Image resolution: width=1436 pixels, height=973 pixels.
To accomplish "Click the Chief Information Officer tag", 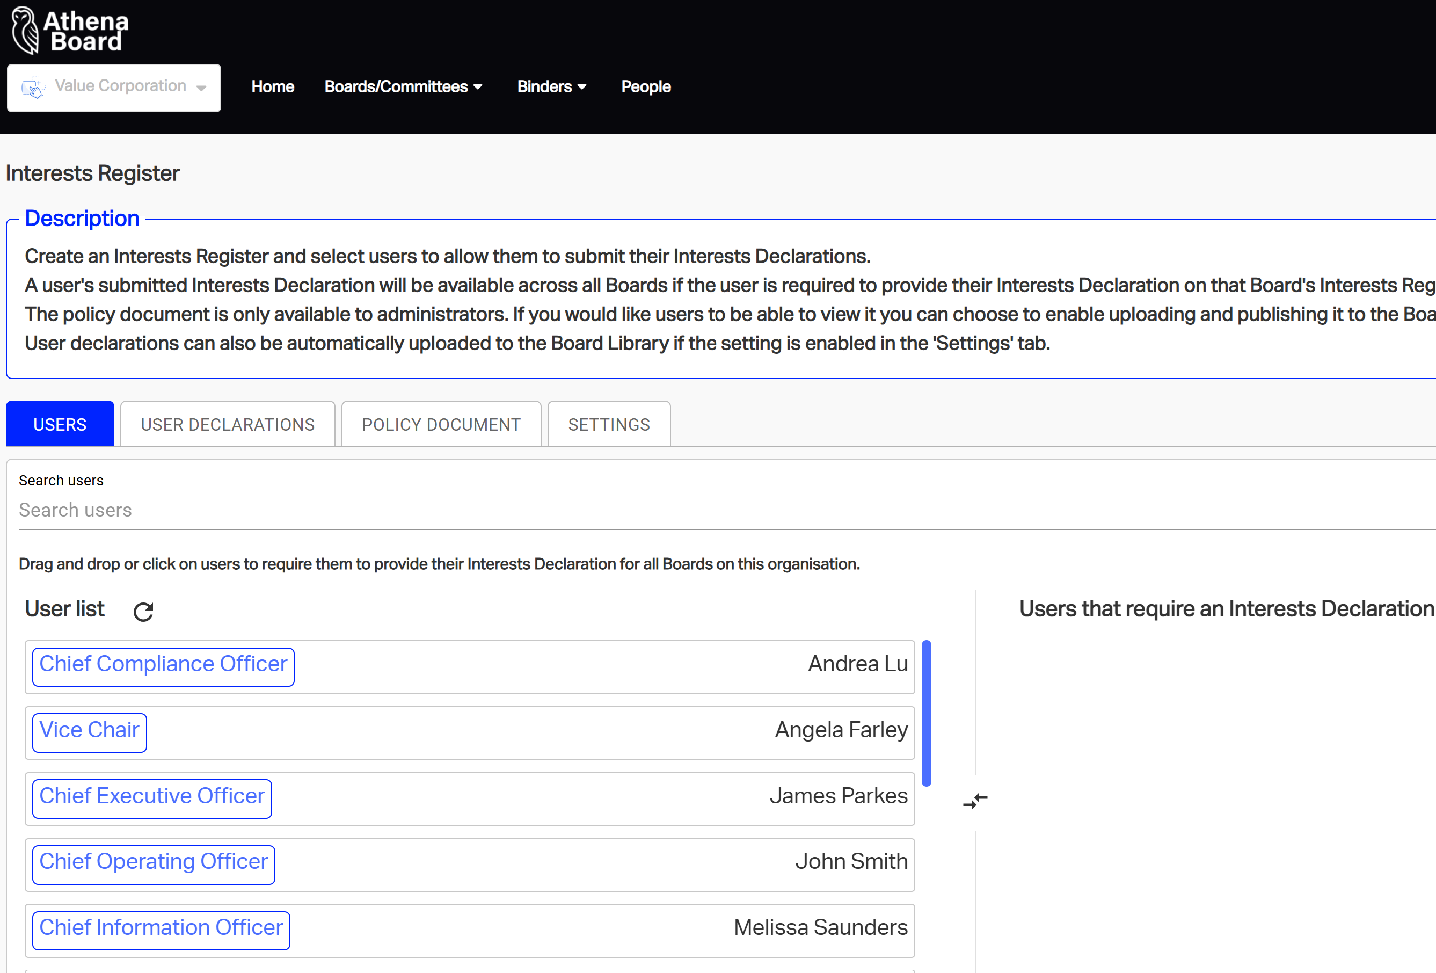I will point(161,931).
